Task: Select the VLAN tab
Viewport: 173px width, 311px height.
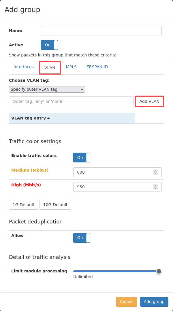Action: (x=50, y=68)
